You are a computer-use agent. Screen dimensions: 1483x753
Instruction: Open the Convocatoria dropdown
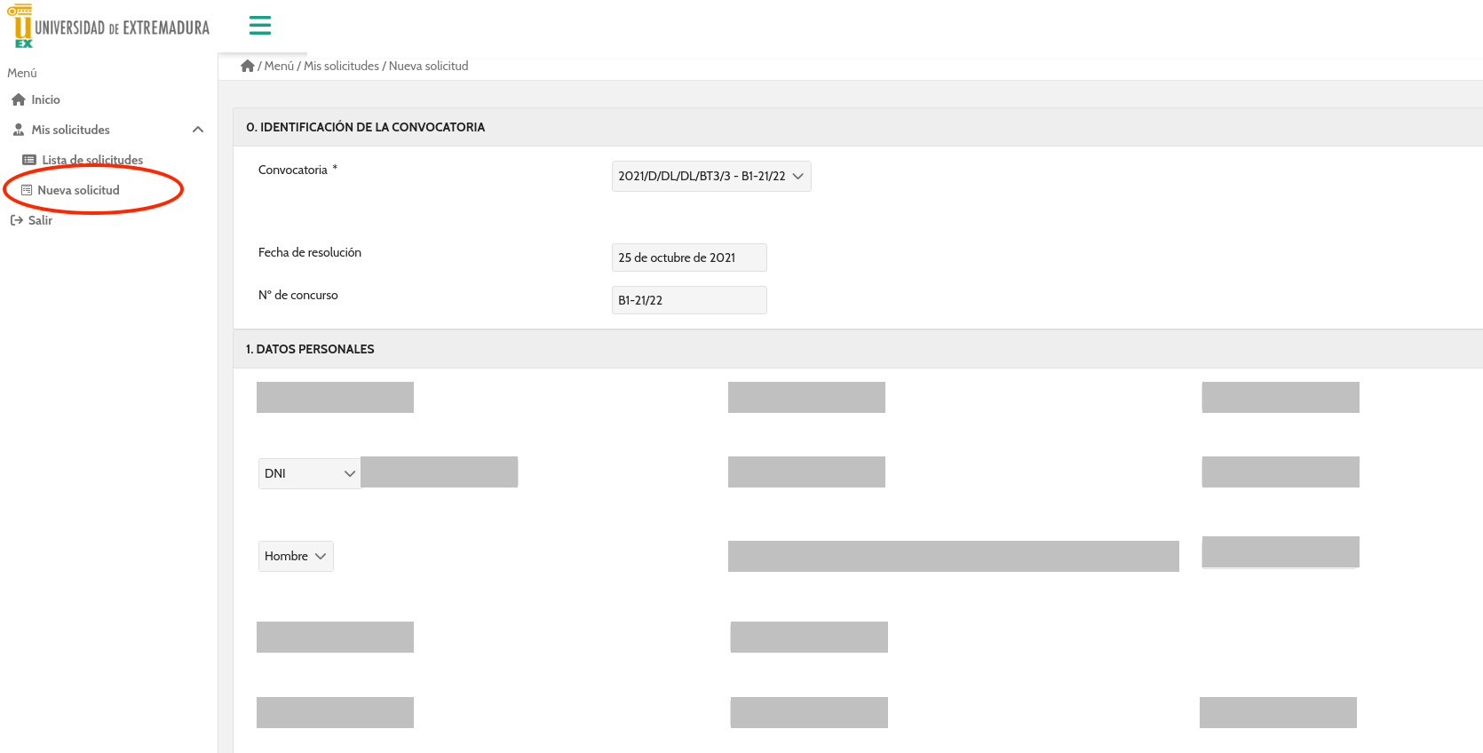pyautogui.click(x=710, y=177)
